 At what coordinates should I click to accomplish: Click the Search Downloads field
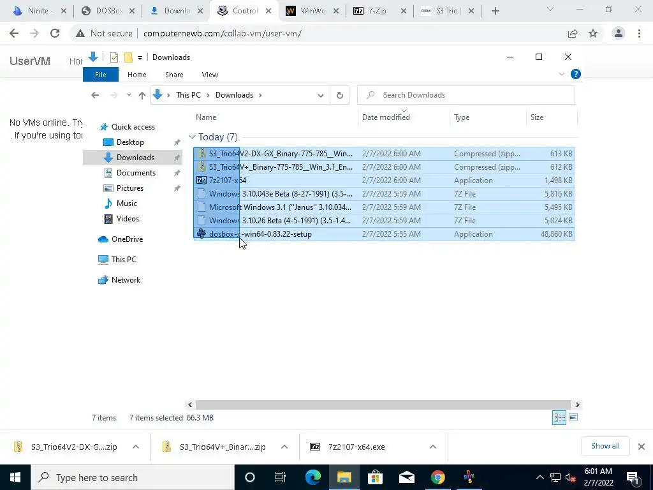coord(466,95)
